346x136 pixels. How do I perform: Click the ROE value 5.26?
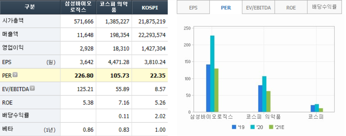pyautogui.click(x=161, y=103)
